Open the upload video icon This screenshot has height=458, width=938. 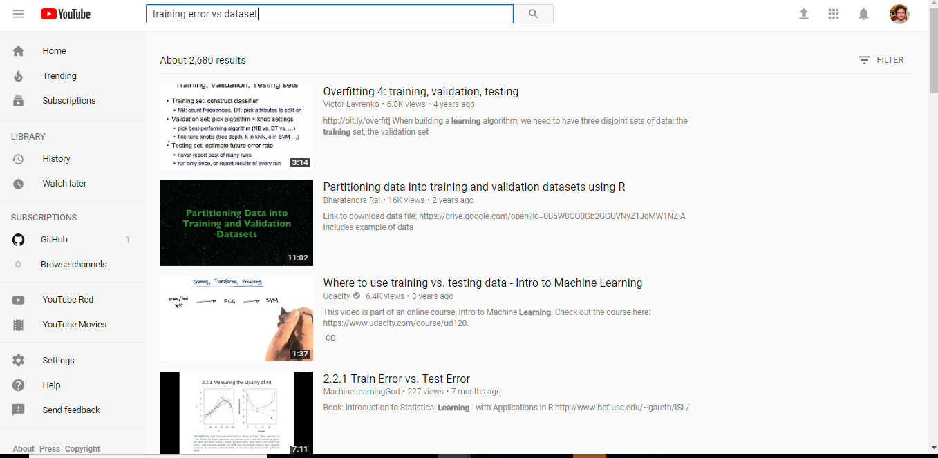804,14
